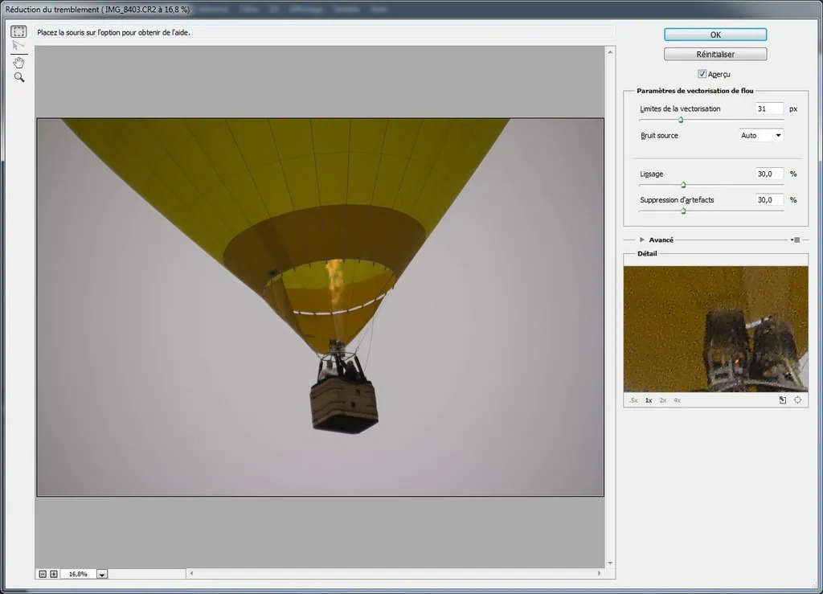Screen dimensions: 823x594
Task: Uncheck the Aperçu preview checkbox
Action: (702, 74)
